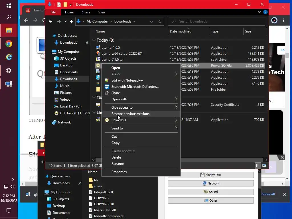This screenshot has width=292, height=219.
Task: Open File Explorer from the taskbar
Action: 9,30
